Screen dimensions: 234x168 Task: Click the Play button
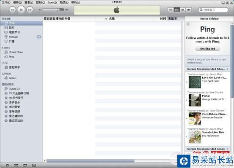(21, 10)
